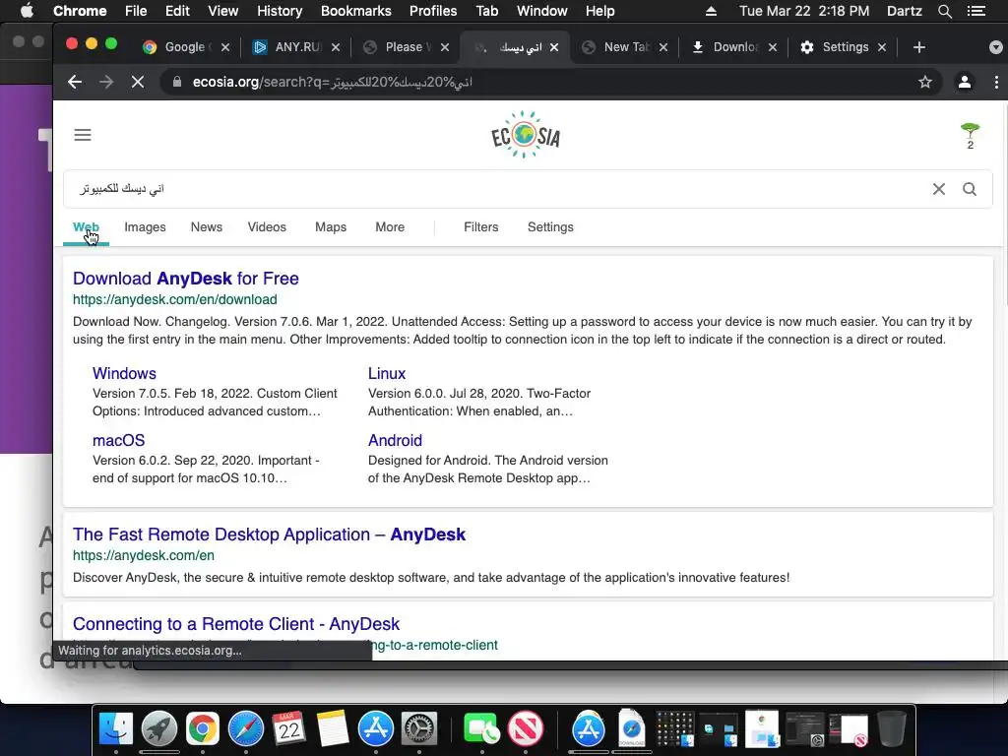
Task: Open 'Connecting to a Remote Client' result
Action: 236,623
